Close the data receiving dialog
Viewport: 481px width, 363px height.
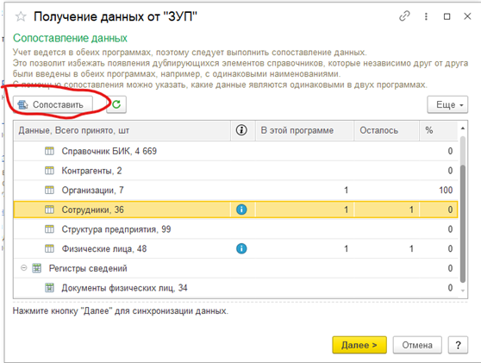point(467,16)
